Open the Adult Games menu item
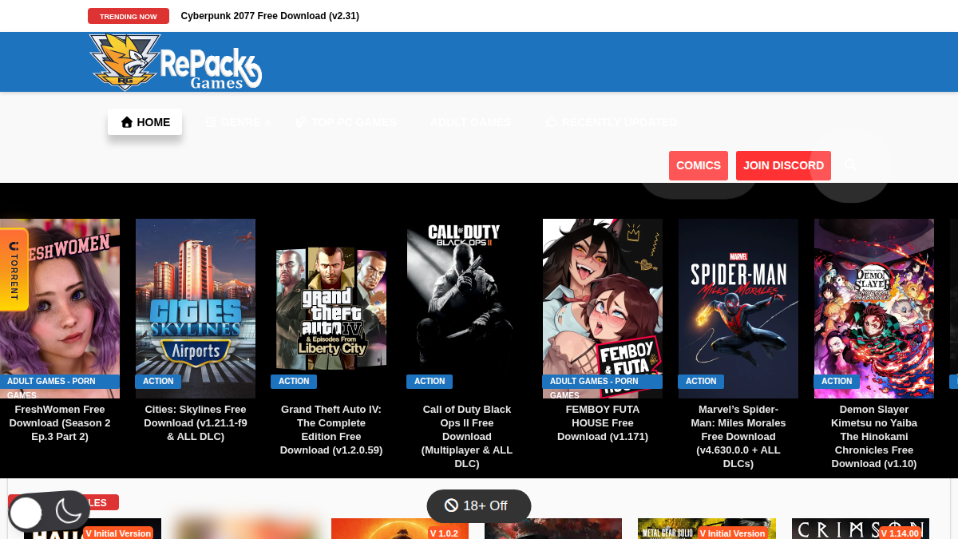The height and width of the screenshot is (539, 958). tap(470, 122)
